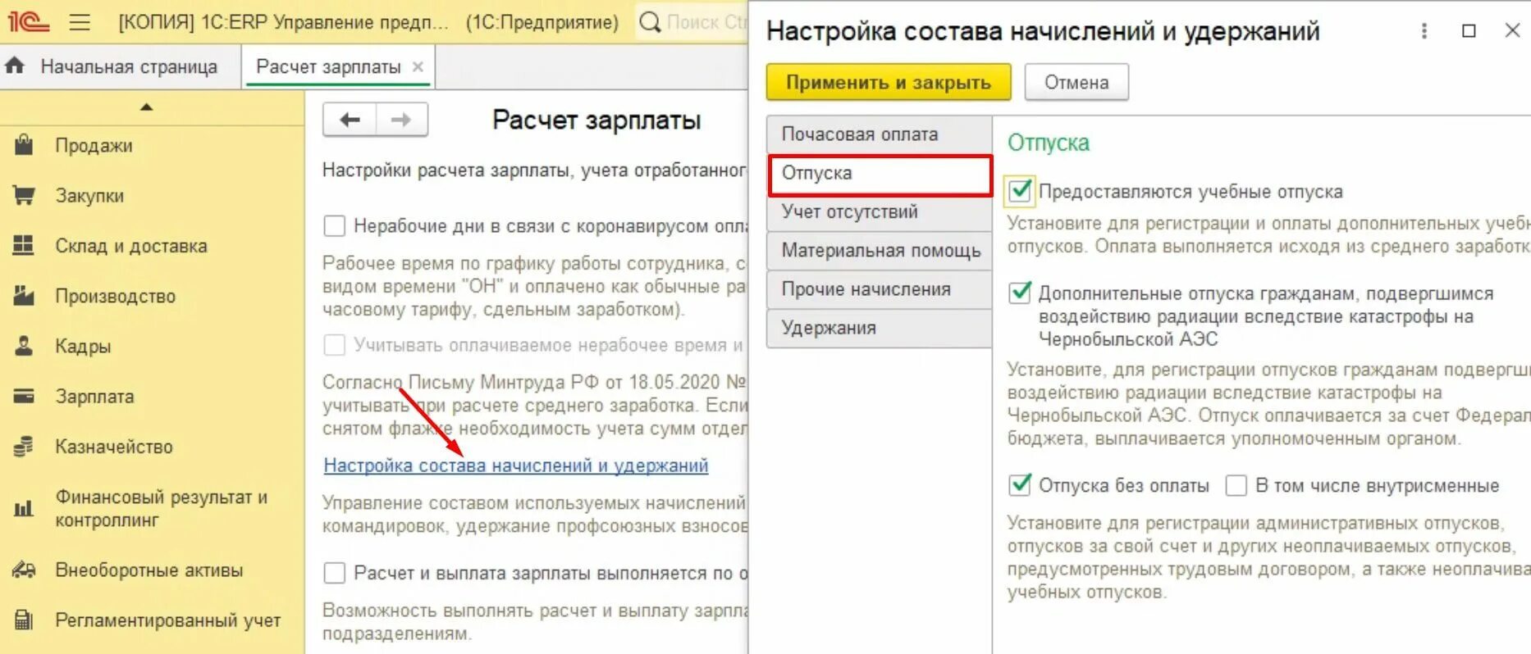Navigate back with left arrow button
Viewport: 1531px width, 654px height.
click(x=350, y=120)
